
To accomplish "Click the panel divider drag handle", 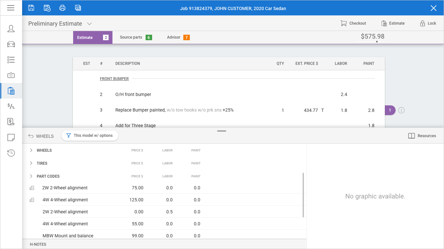I will [x=222, y=131].
